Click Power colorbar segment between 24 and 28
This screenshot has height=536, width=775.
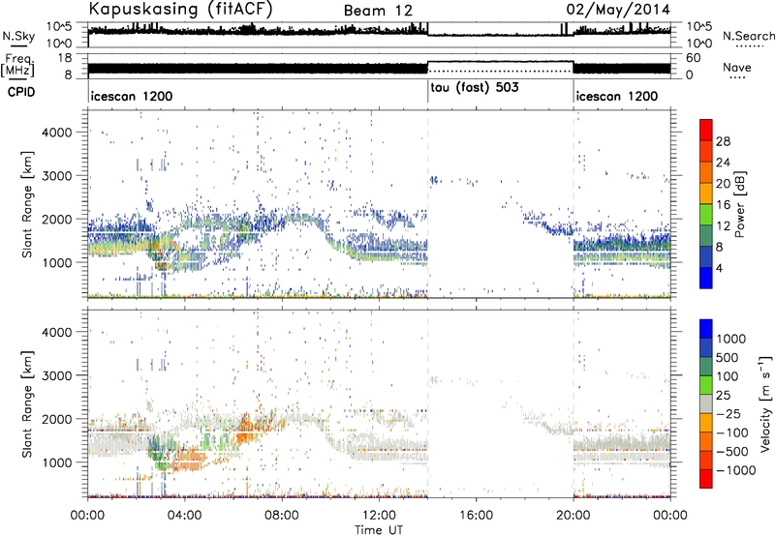point(706,151)
